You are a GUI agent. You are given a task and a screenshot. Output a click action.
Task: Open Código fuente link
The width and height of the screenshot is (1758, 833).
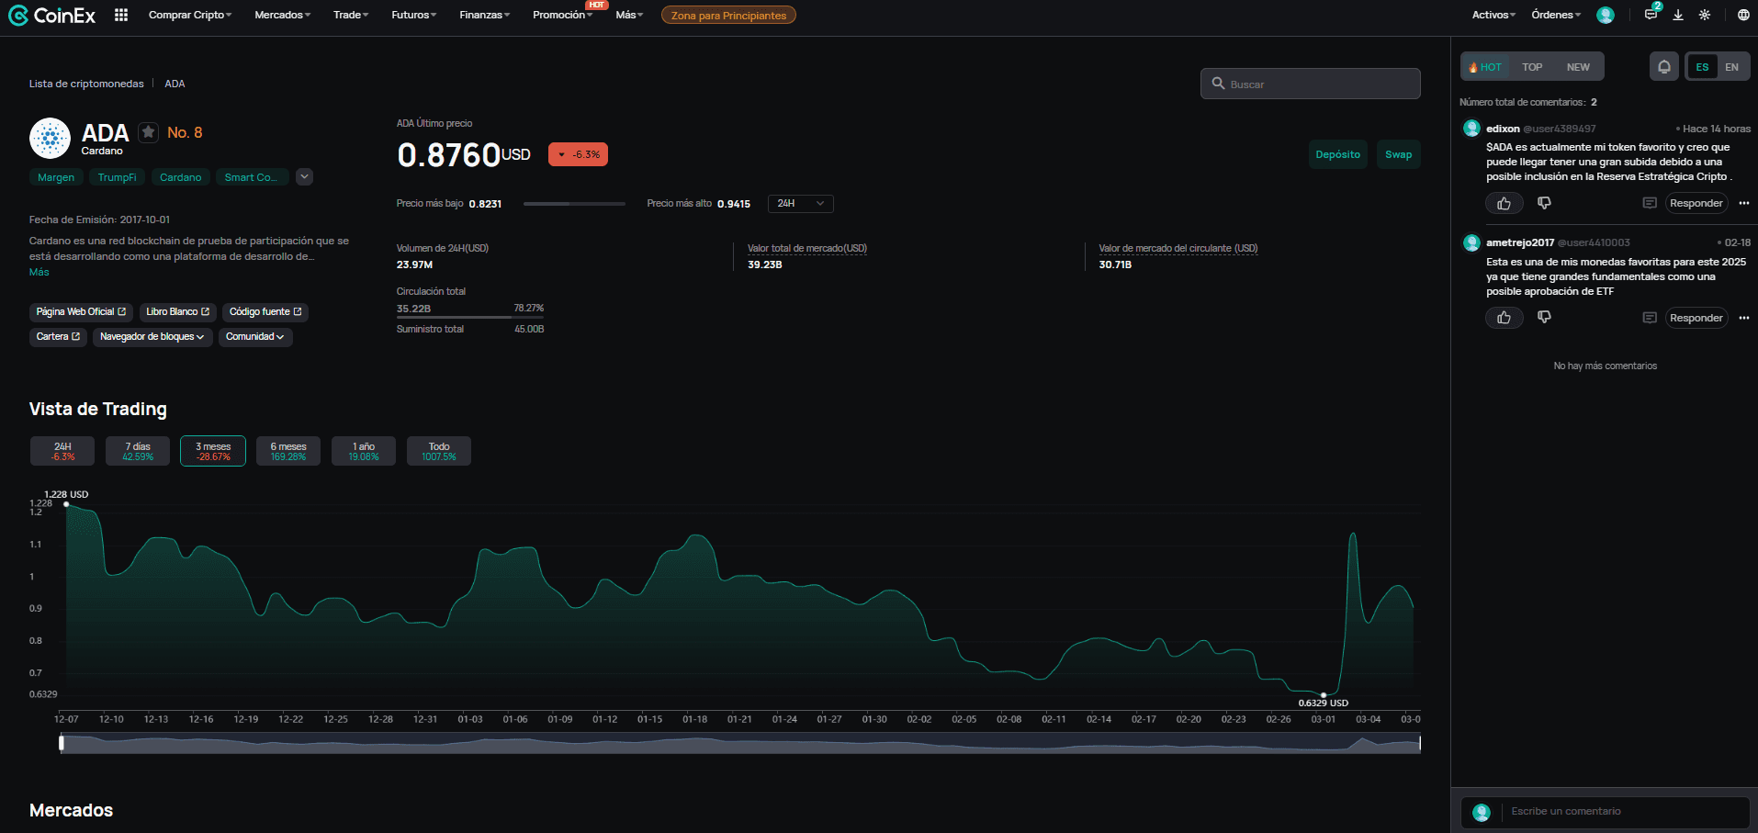click(265, 312)
